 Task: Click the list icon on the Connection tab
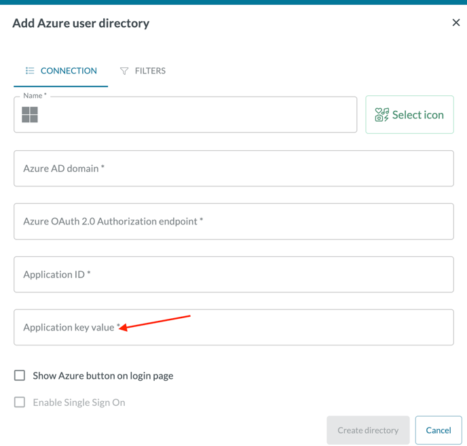coord(30,71)
